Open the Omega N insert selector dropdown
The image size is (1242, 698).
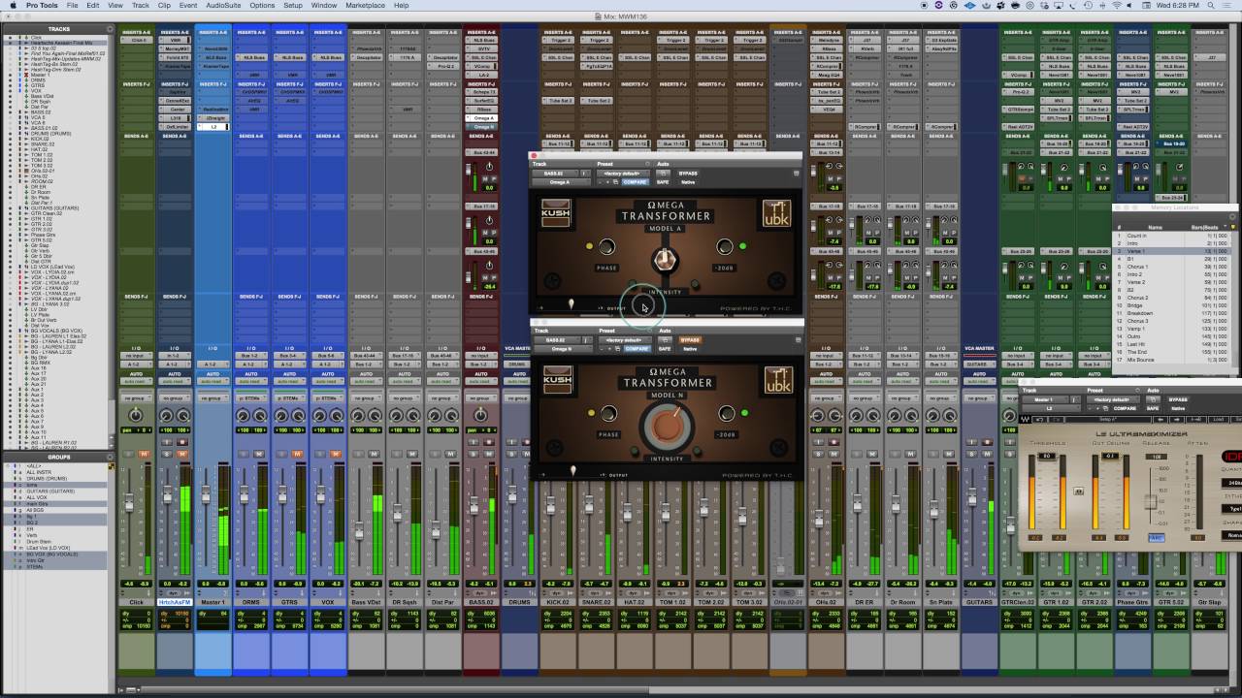point(563,348)
